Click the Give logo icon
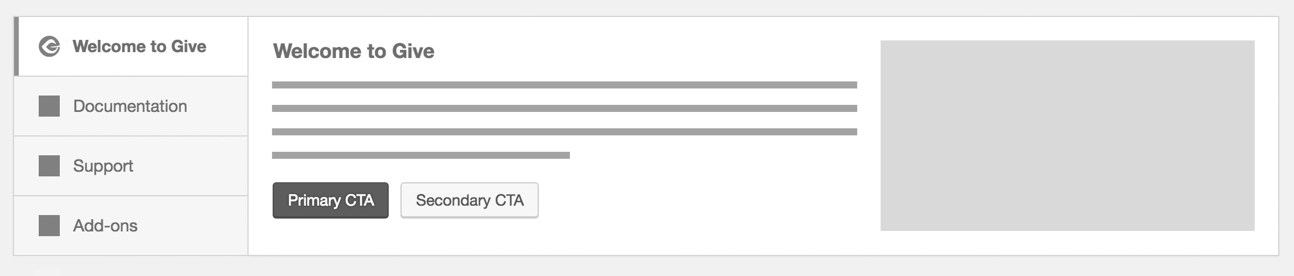The width and height of the screenshot is (1294, 276). [x=49, y=46]
